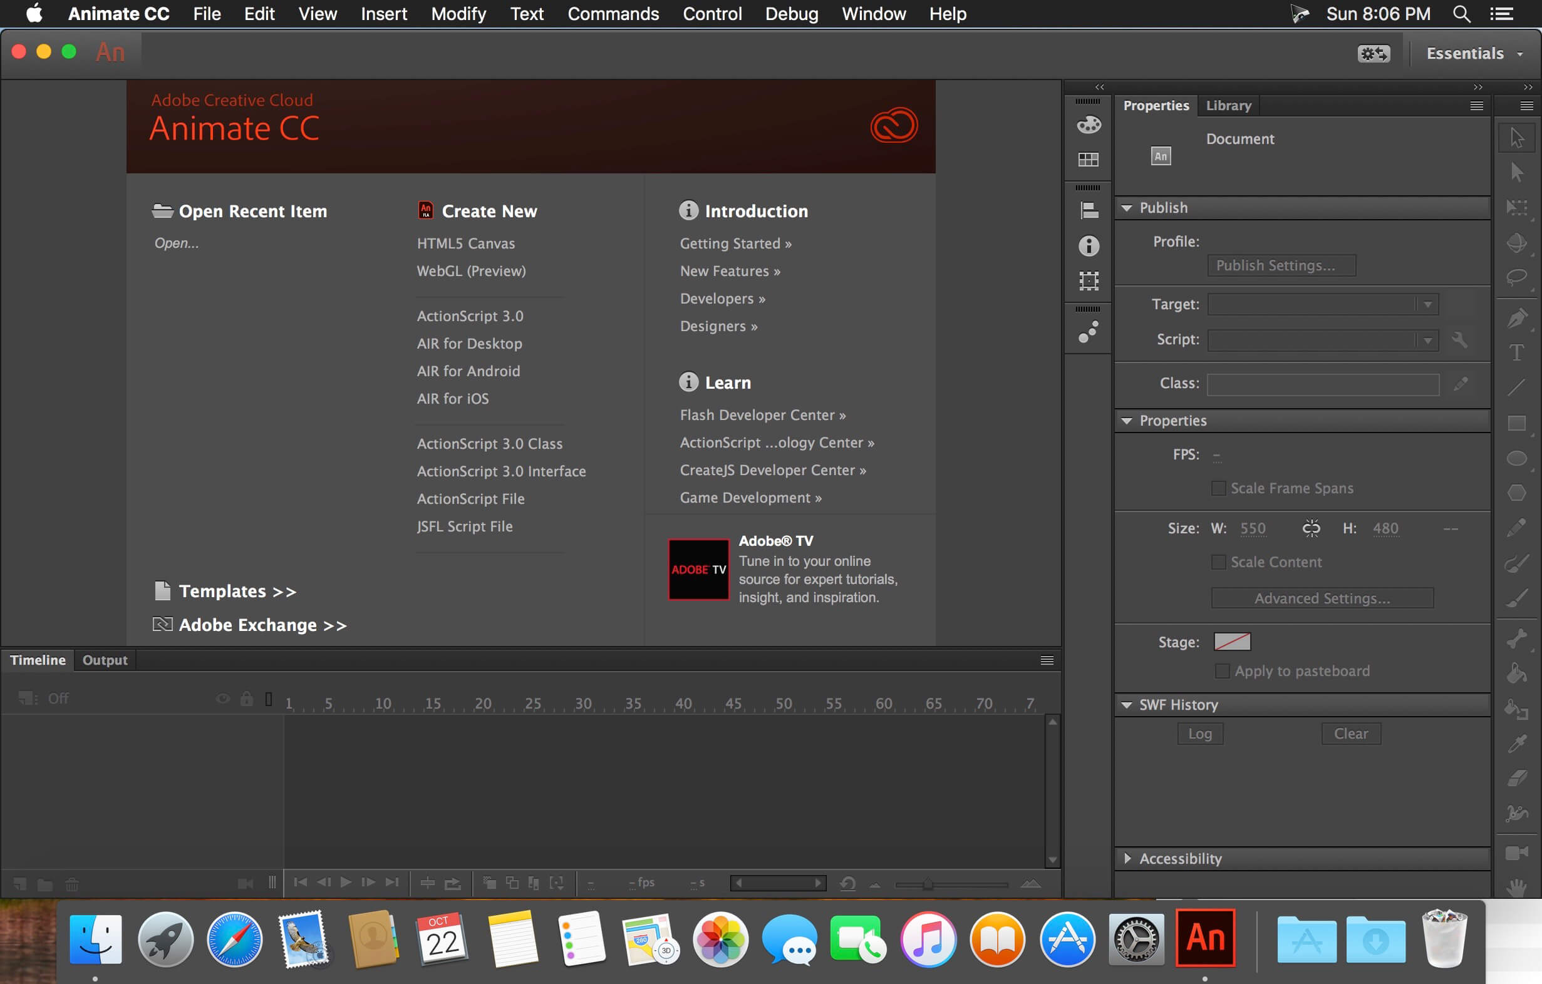Click the timeline zoom slider
The height and width of the screenshot is (984, 1542).
951,885
